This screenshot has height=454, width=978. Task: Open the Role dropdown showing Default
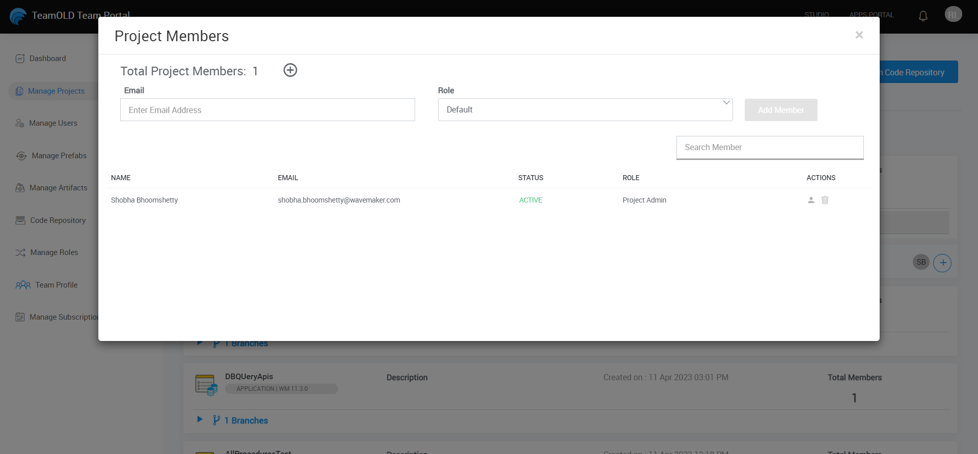tap(585, 110)
